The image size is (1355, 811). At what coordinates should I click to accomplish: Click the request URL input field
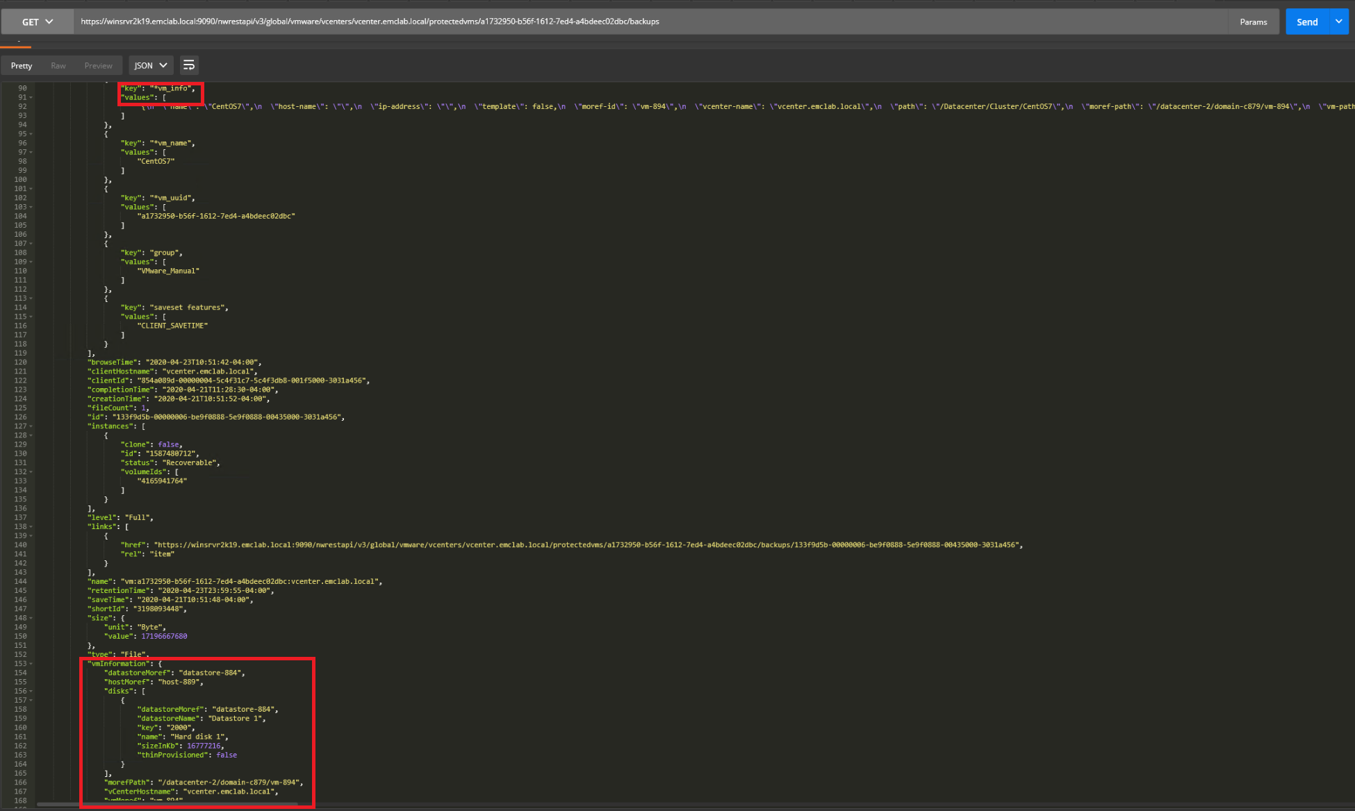[625, 22]
